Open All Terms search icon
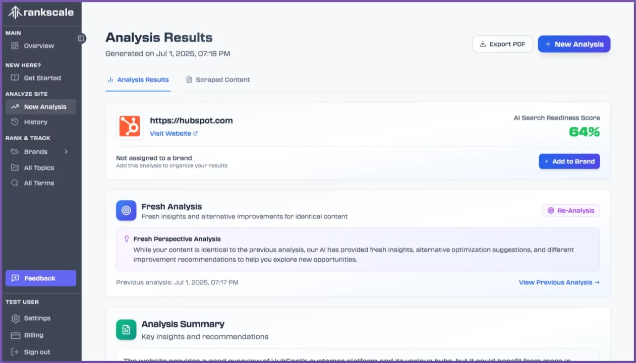Image resolution: width=636 pixels, height=363 pixels. (x=15, y=183)
